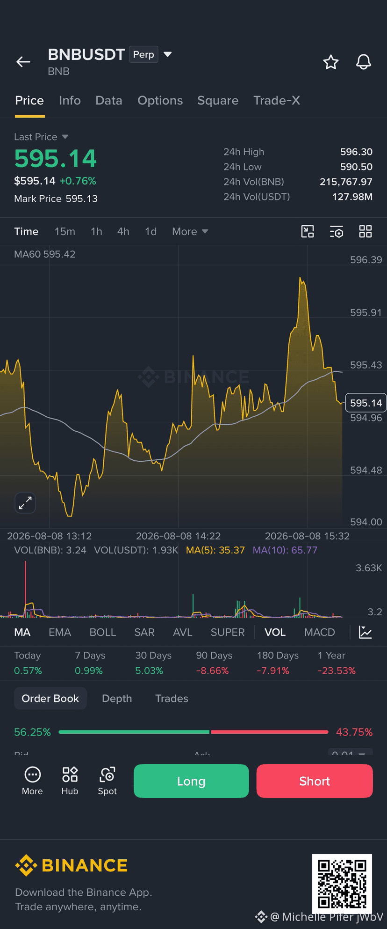Toggle the EMA indicator
The height and width of the screenshot is (929, 387).
(x=60, y=632)
